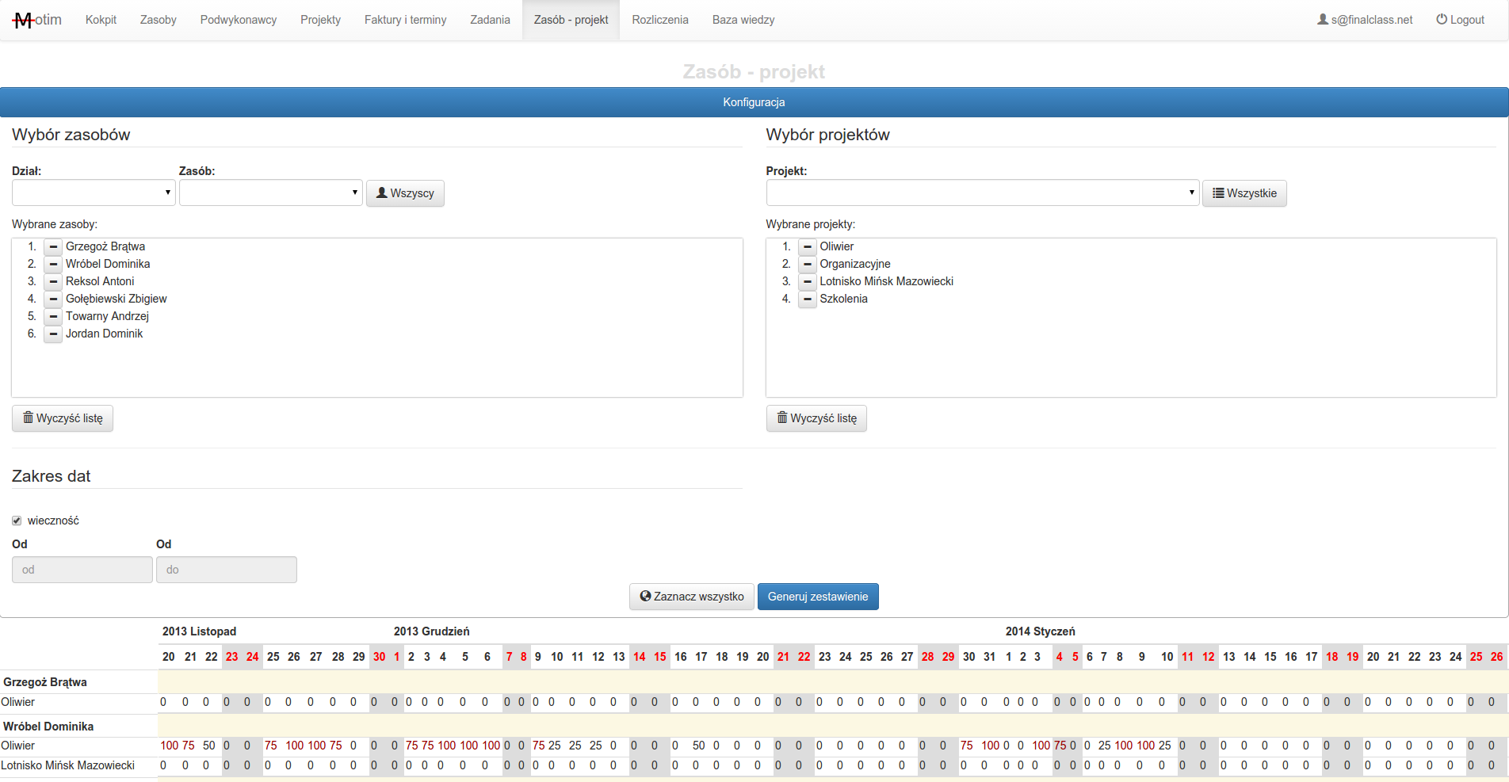The image size is (1509, 782).
Task: Open the Baza wiedzy menu item
Action: 743,20
